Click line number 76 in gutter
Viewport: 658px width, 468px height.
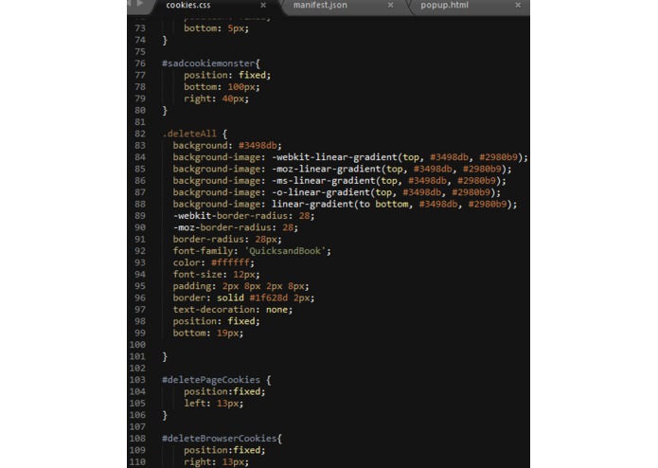pos(140,63)
